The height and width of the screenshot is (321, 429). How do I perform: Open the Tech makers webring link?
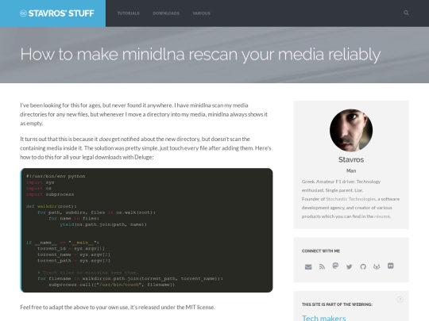point(323,318)
